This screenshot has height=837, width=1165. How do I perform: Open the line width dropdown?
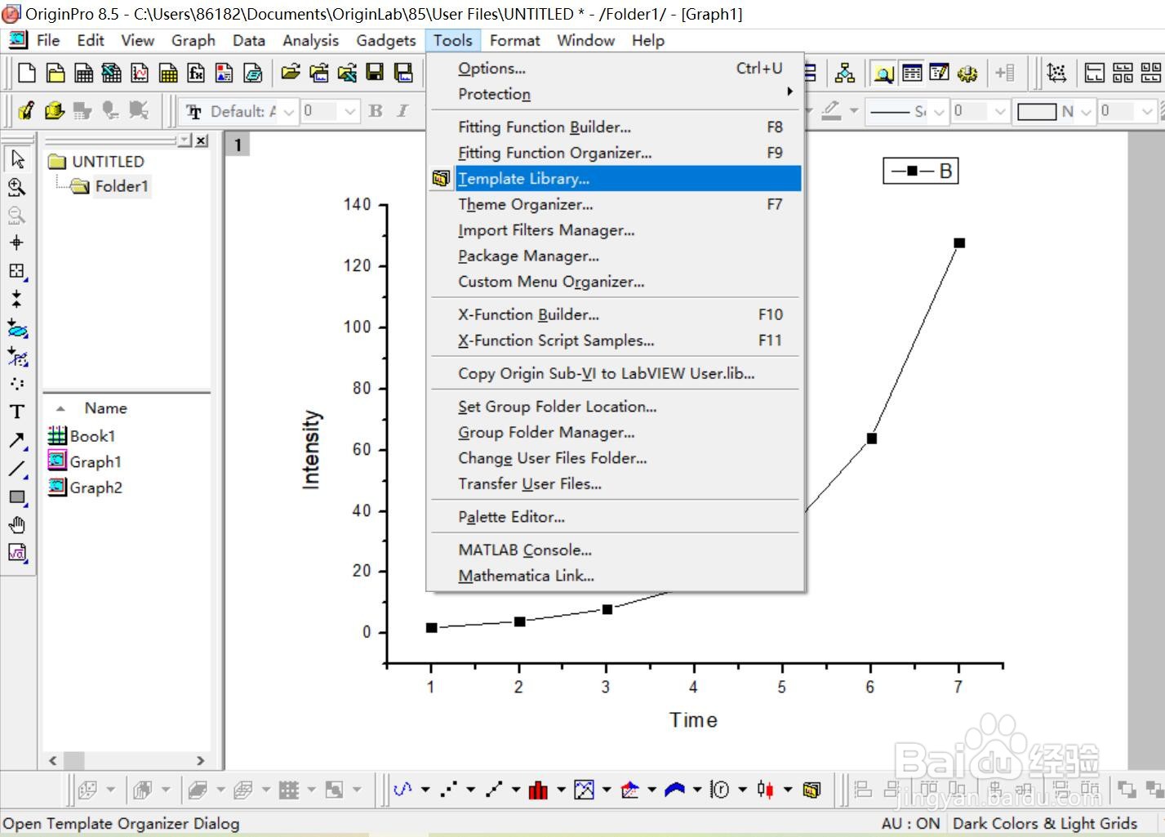[1001, 111]
